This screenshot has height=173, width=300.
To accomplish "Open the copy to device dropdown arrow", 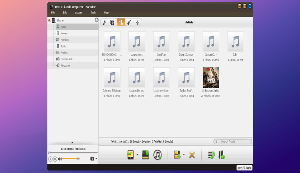I will 137,154.
